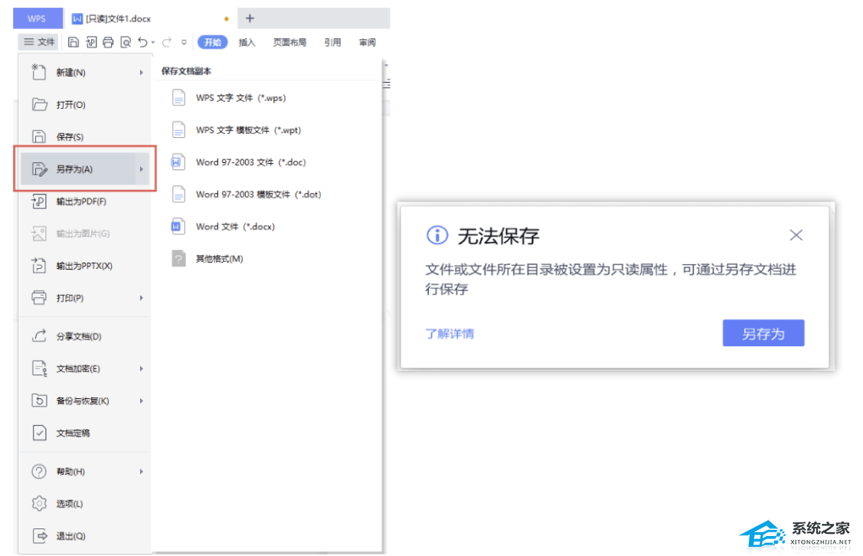This screenshot has width=863, height=556.
Task: Choose 输出为PDF(F) menu entry
Action: click(x=85, y=201)
